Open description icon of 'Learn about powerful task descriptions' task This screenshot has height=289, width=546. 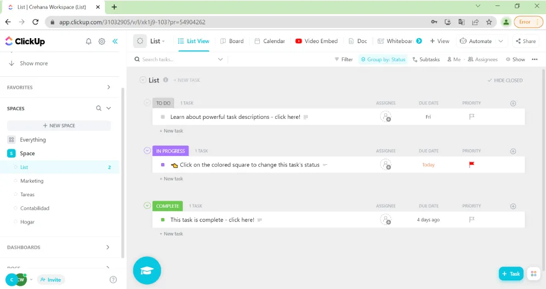306,117
